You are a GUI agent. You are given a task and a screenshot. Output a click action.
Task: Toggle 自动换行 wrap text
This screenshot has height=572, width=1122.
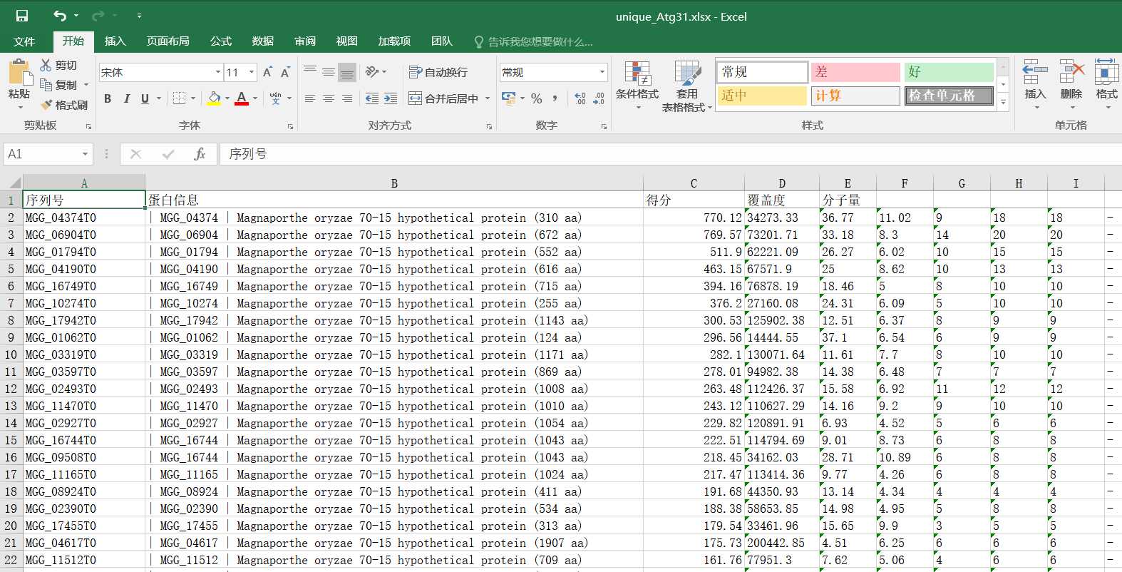click(438, 72)
